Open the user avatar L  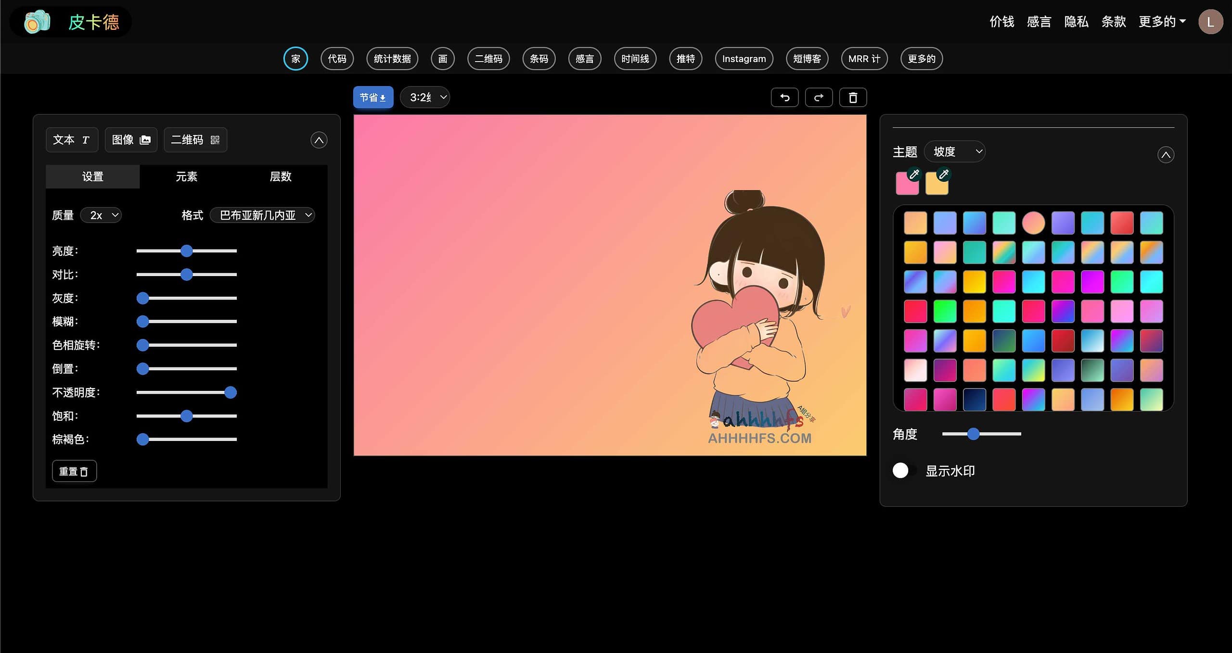[x=1210, y=22]
